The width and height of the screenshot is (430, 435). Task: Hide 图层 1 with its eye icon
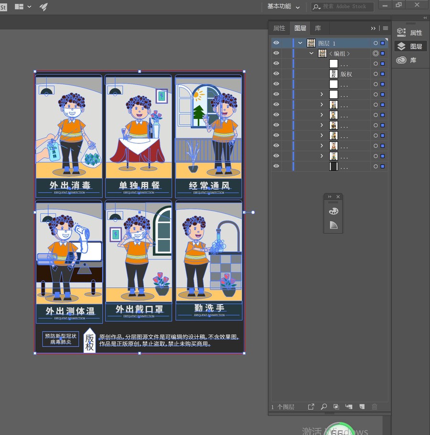tap(276, 43)
